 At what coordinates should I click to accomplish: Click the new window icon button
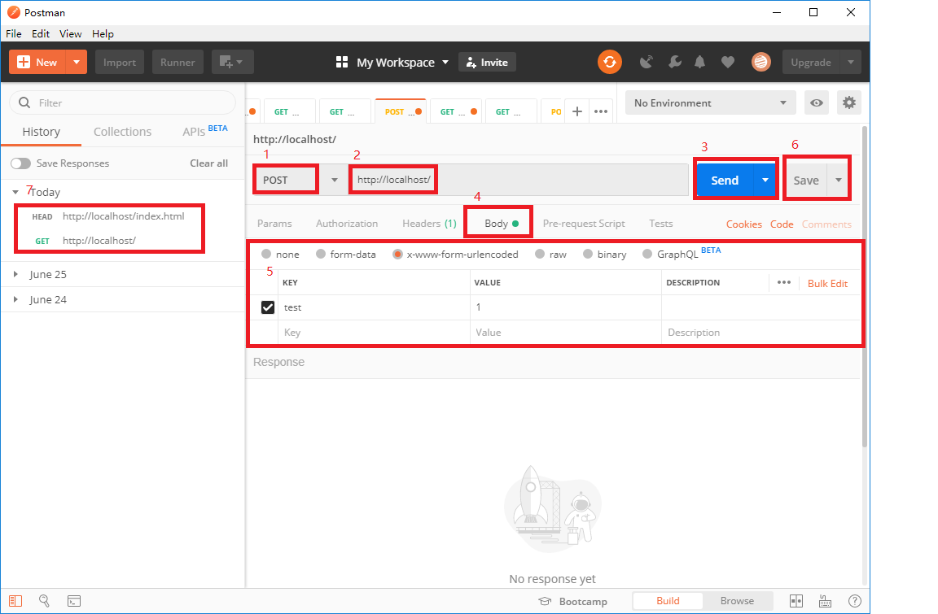click(232, 62)
